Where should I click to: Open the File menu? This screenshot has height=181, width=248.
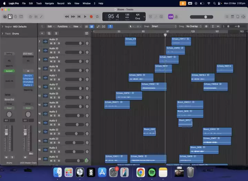click(24, 3)
